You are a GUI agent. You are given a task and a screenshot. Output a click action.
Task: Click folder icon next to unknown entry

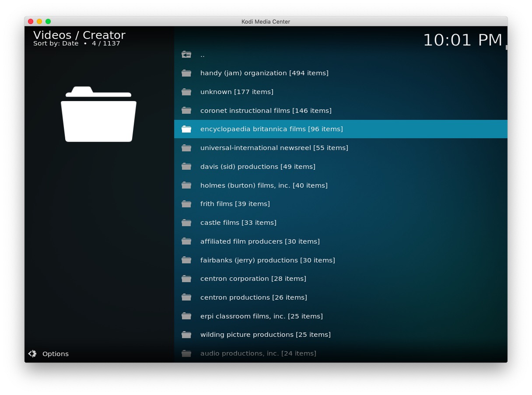point(186,92)
